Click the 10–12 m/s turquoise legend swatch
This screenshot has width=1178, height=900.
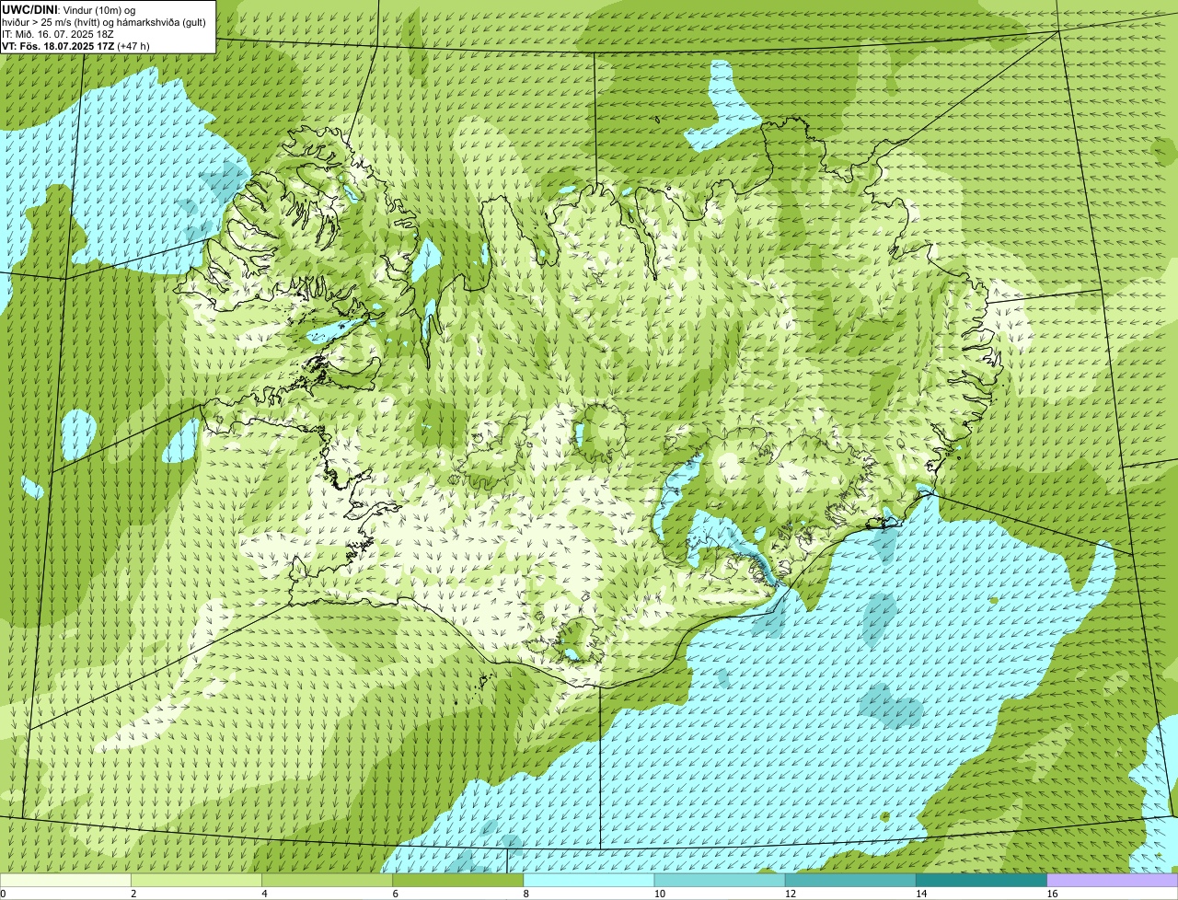[x=720, y=880]
